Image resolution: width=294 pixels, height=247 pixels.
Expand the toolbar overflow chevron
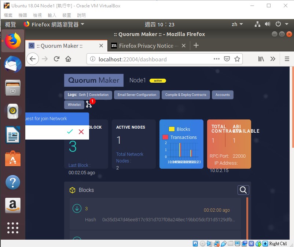[x=273, y=59]
